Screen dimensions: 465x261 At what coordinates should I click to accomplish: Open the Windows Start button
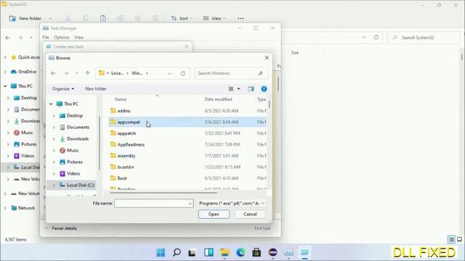[161, 252]
